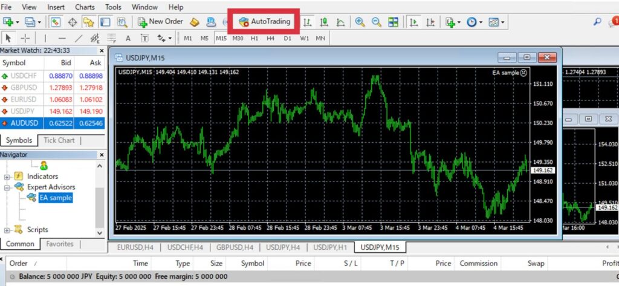
Task: Open the Help menu
Action: (x=176, y=7)
